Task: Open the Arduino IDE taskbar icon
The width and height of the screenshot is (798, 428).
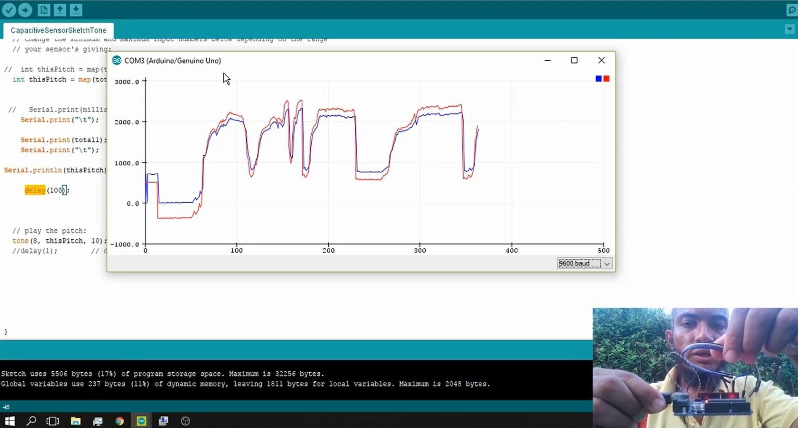Action: click(141, 421)
